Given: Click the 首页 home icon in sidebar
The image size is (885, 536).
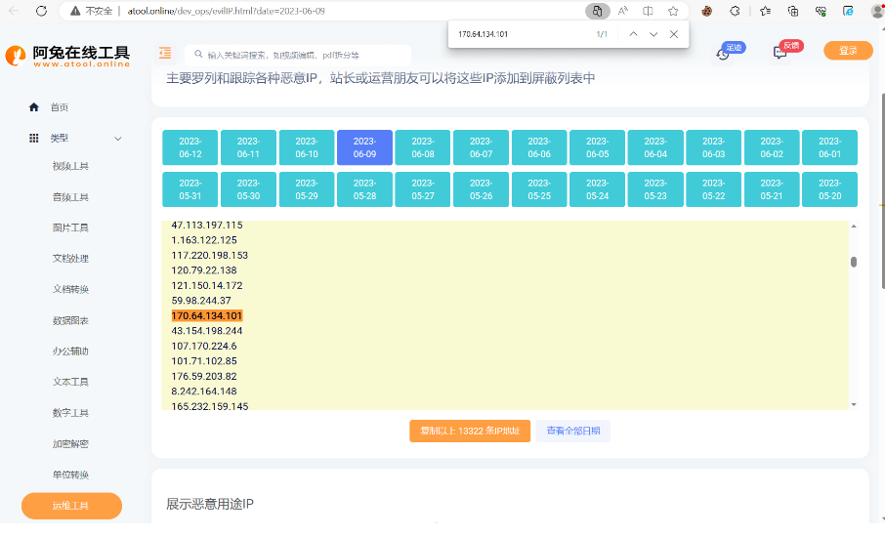Looking at the screenshot, I should coord(34,107).
